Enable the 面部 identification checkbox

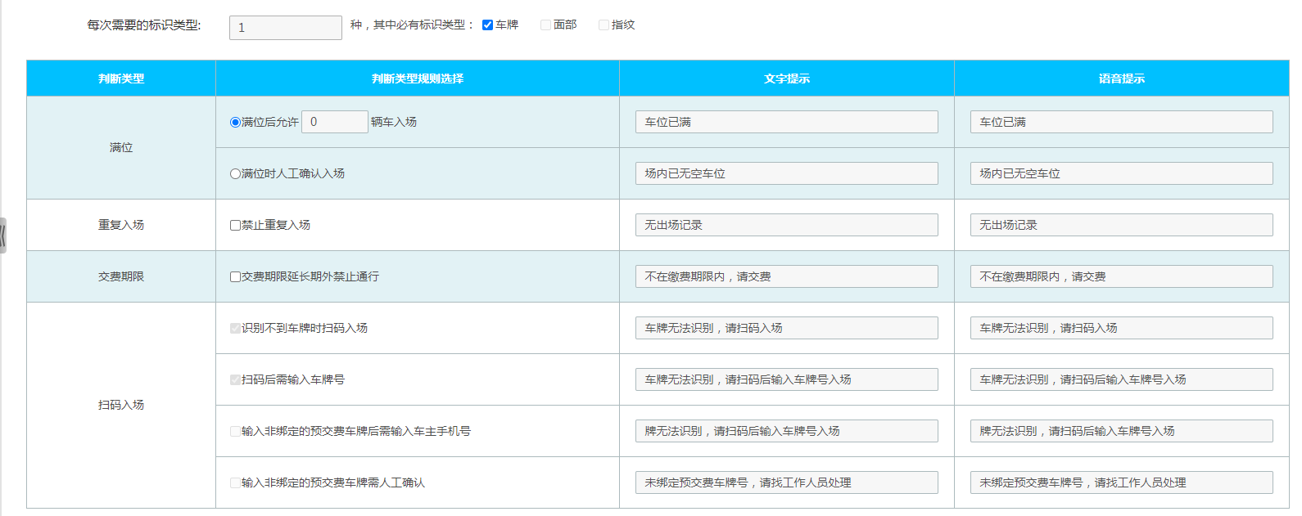point(545,25)
